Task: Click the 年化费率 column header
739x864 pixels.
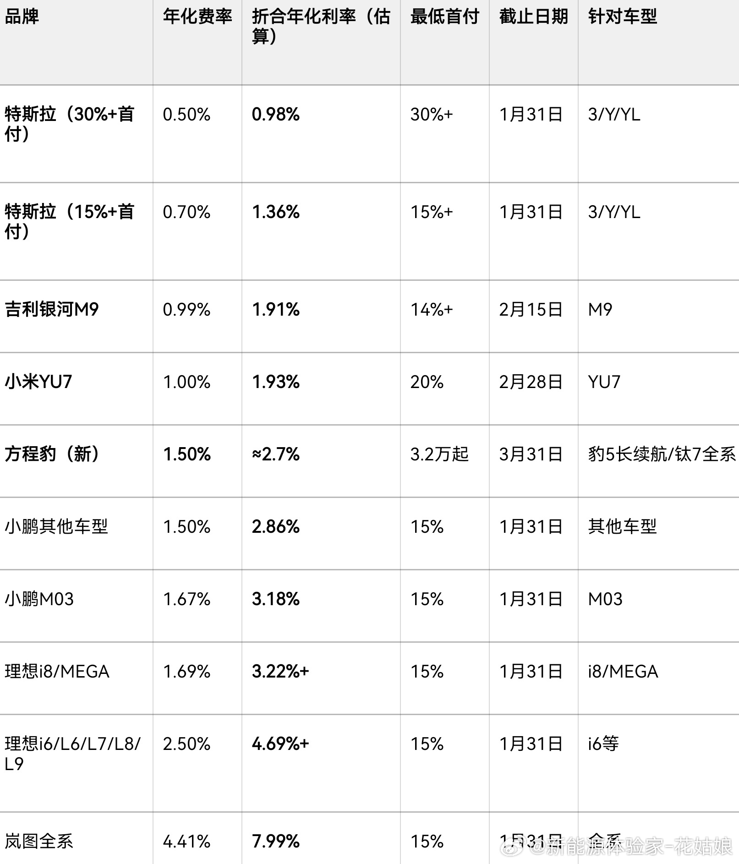Action: pos(197,17)
